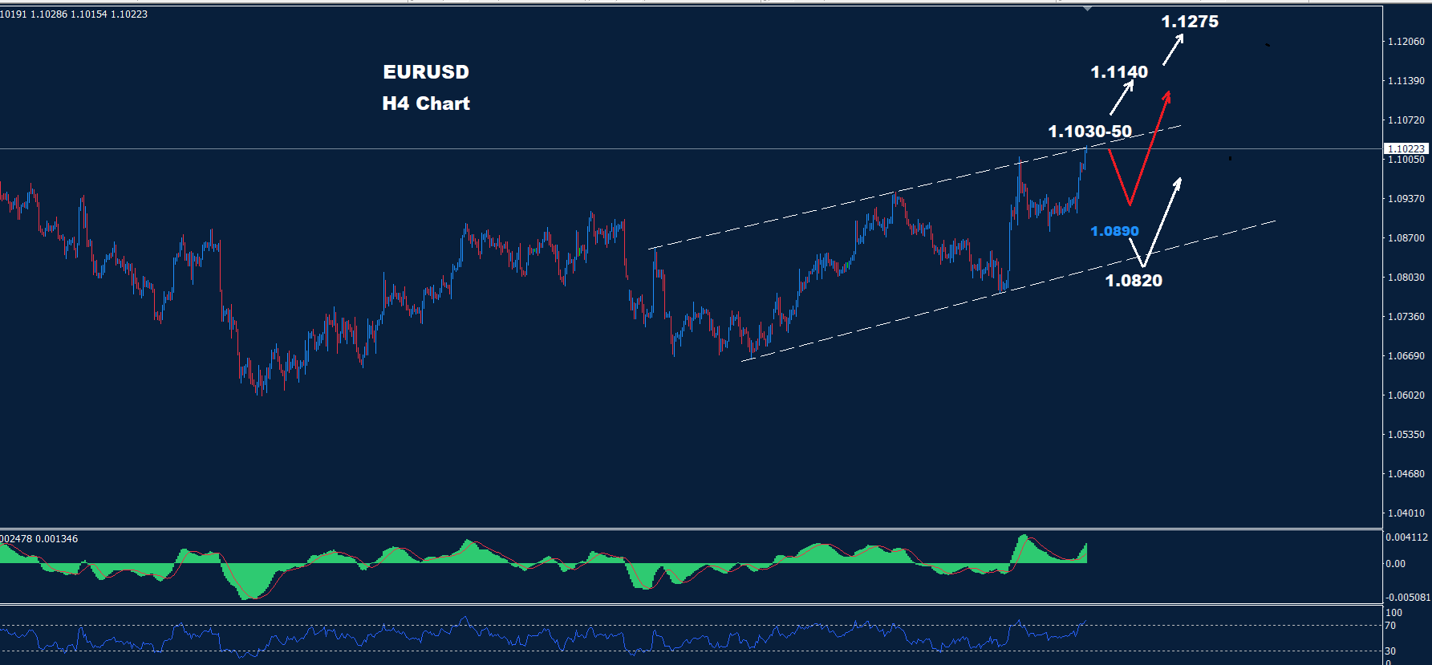Click the white arrow pointing to 1.1275
Viewport: 1432px width, 665px height.
[x=1173, y=50]
